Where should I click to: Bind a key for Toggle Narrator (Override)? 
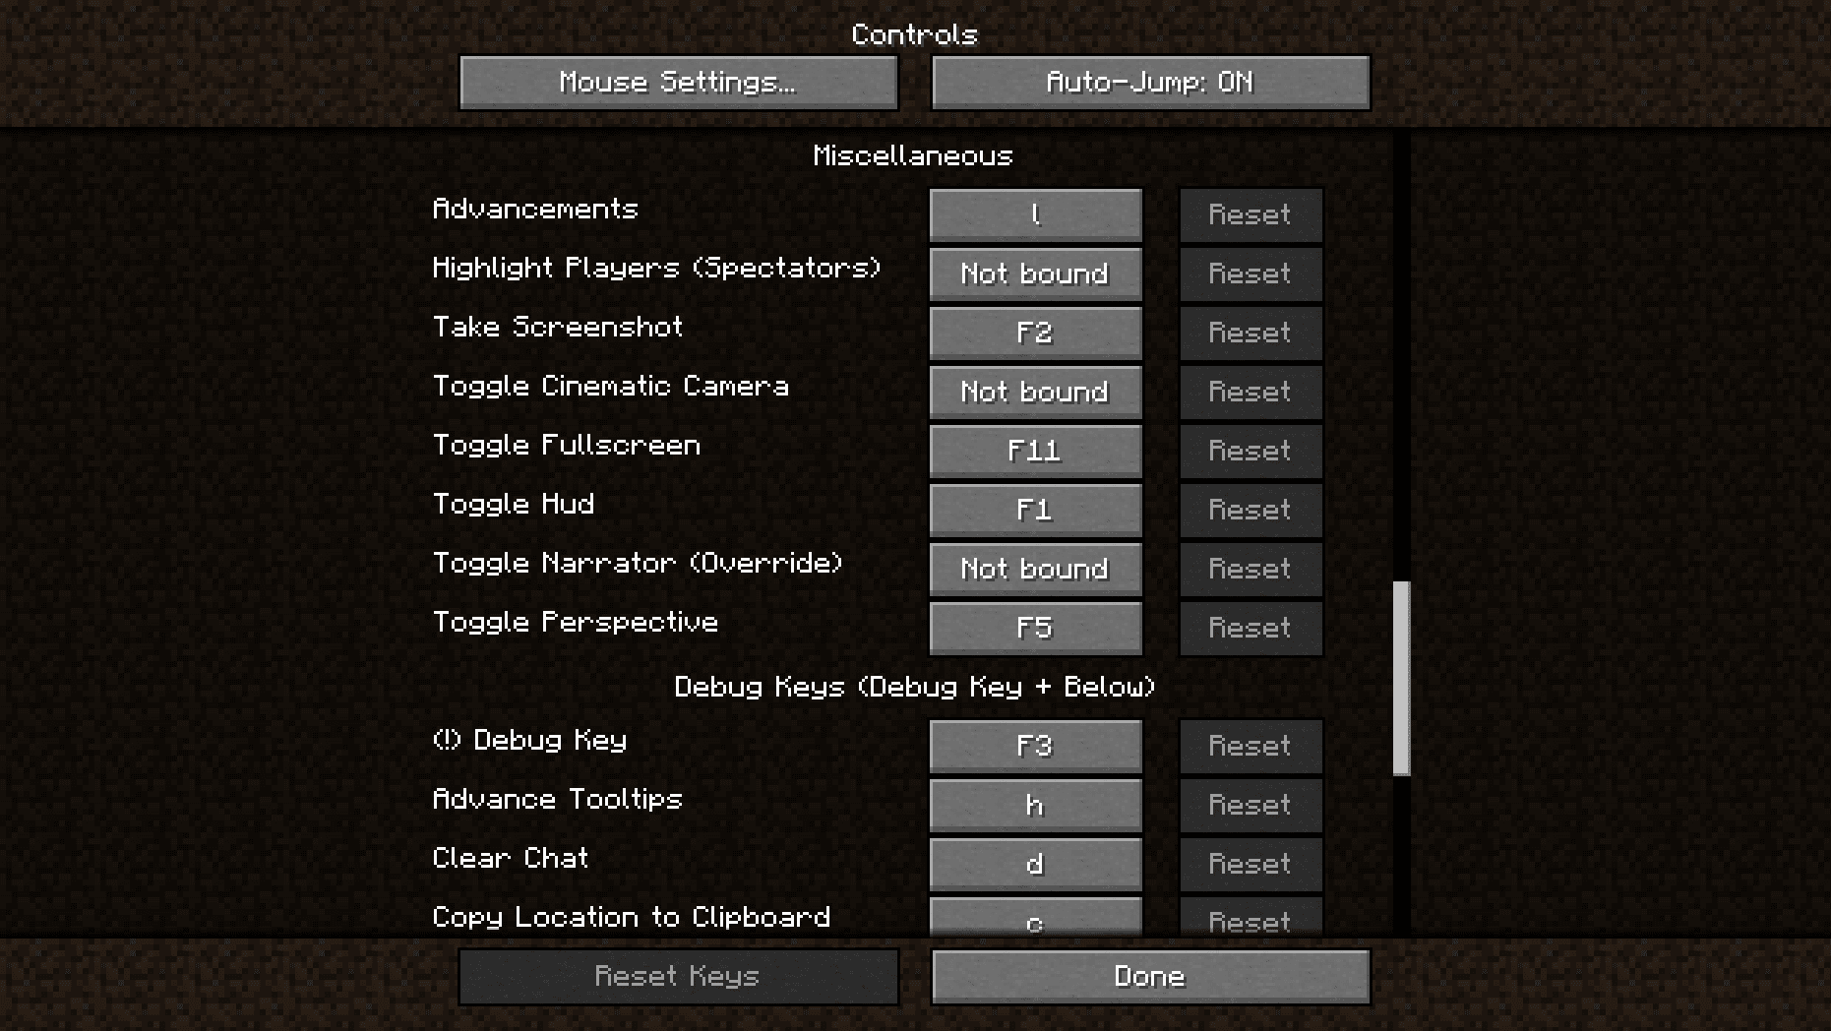click(1035, 569)
